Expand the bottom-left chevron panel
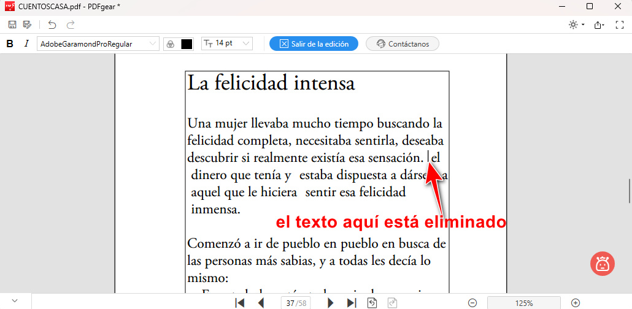This screenshot has height=309, width=632. coord(15,300)
